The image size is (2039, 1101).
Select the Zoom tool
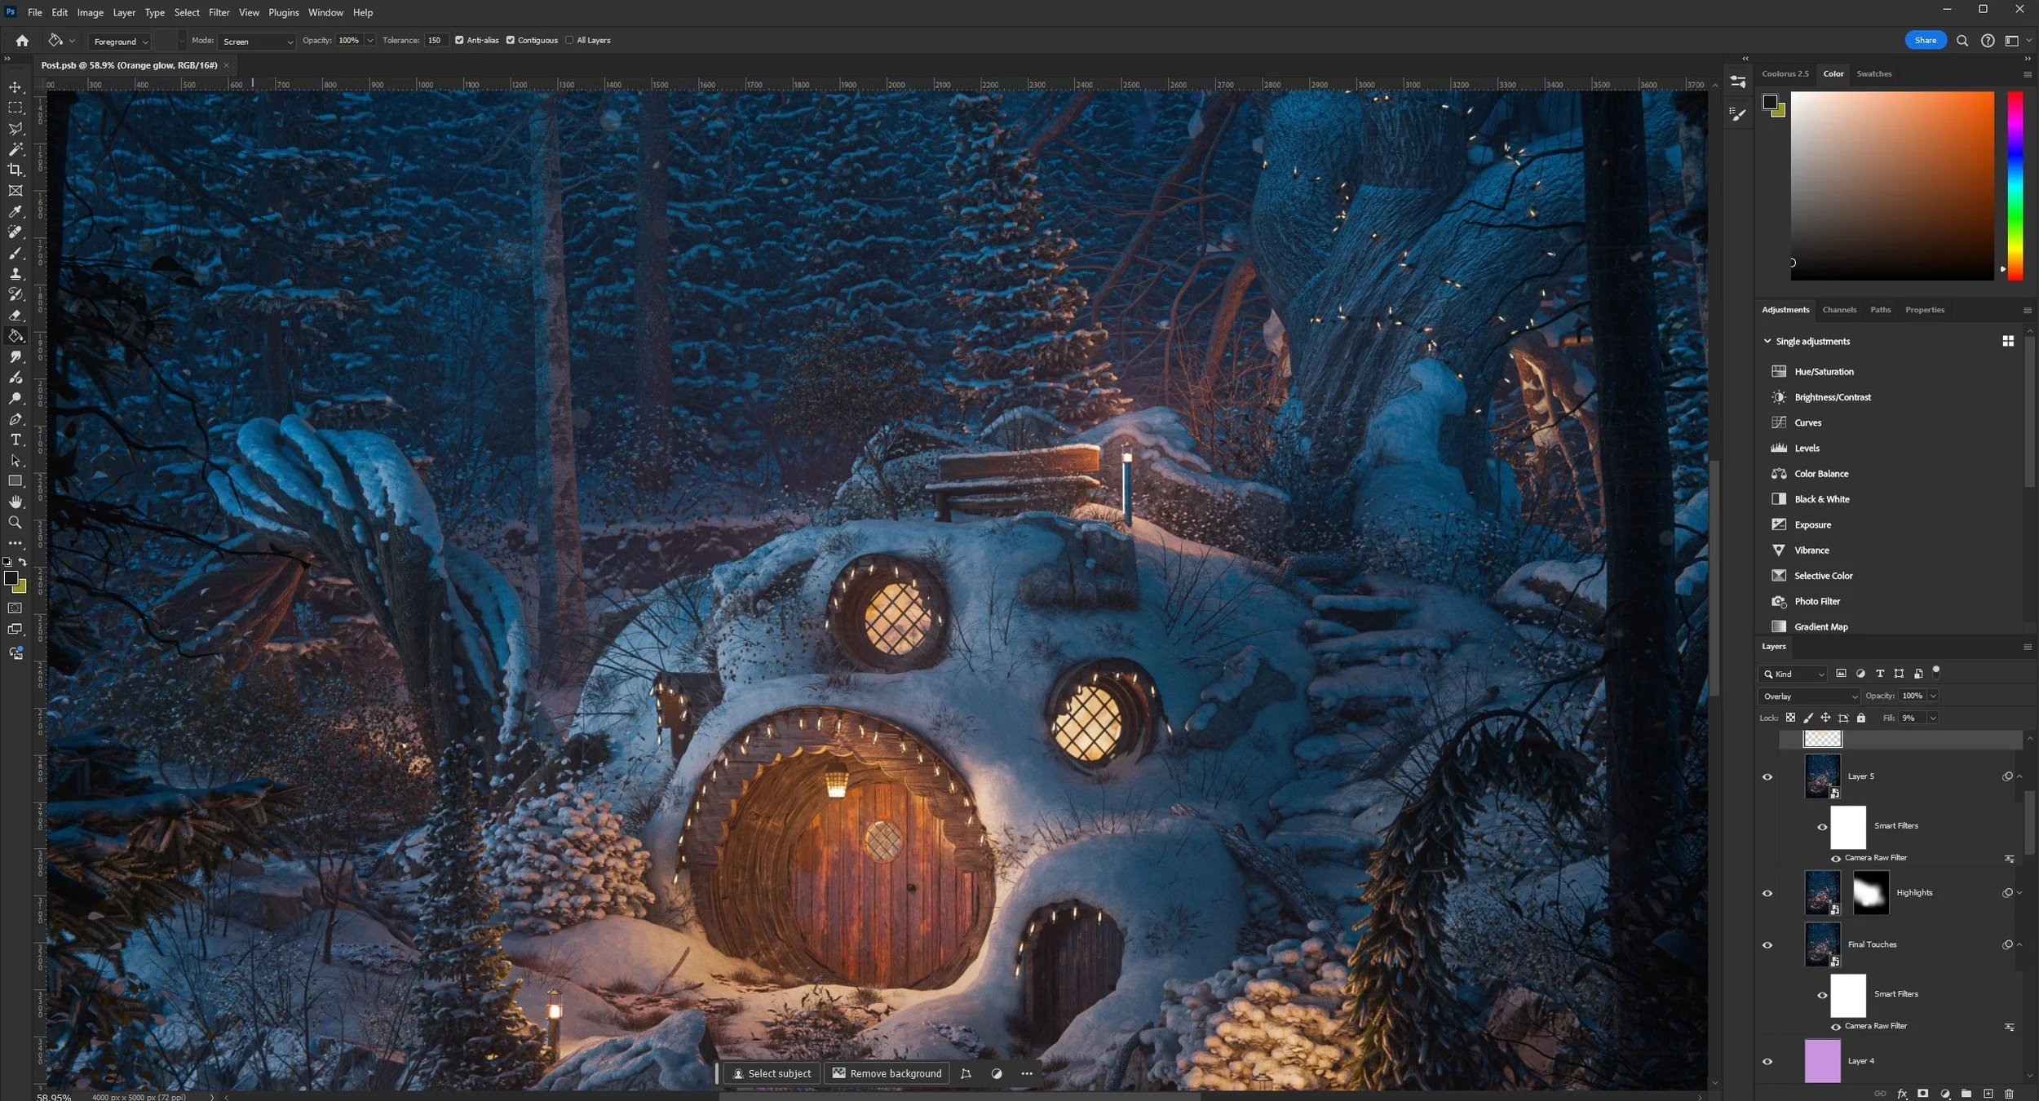15,523
